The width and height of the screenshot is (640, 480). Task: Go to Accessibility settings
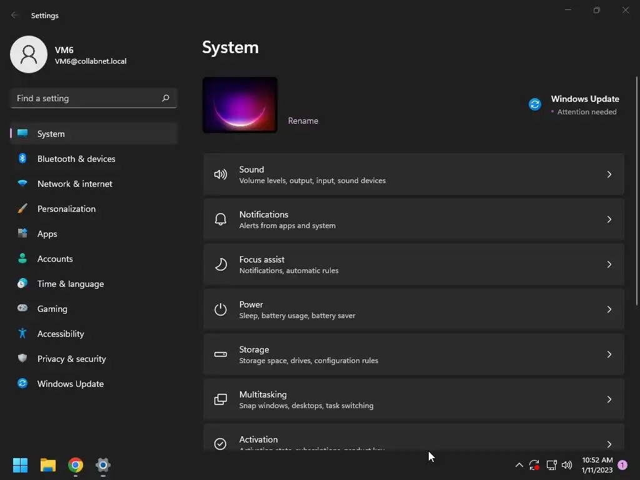coord(94,334)
